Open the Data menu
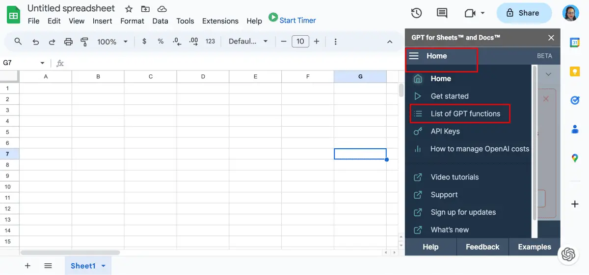This screenshot has width=589, height=275. tap(160, 21)
